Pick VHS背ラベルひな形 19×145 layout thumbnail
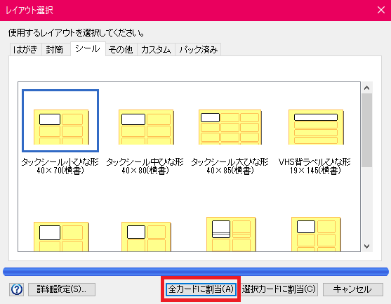The height and width of the screenshot is (304, 391). click(316, 127)
